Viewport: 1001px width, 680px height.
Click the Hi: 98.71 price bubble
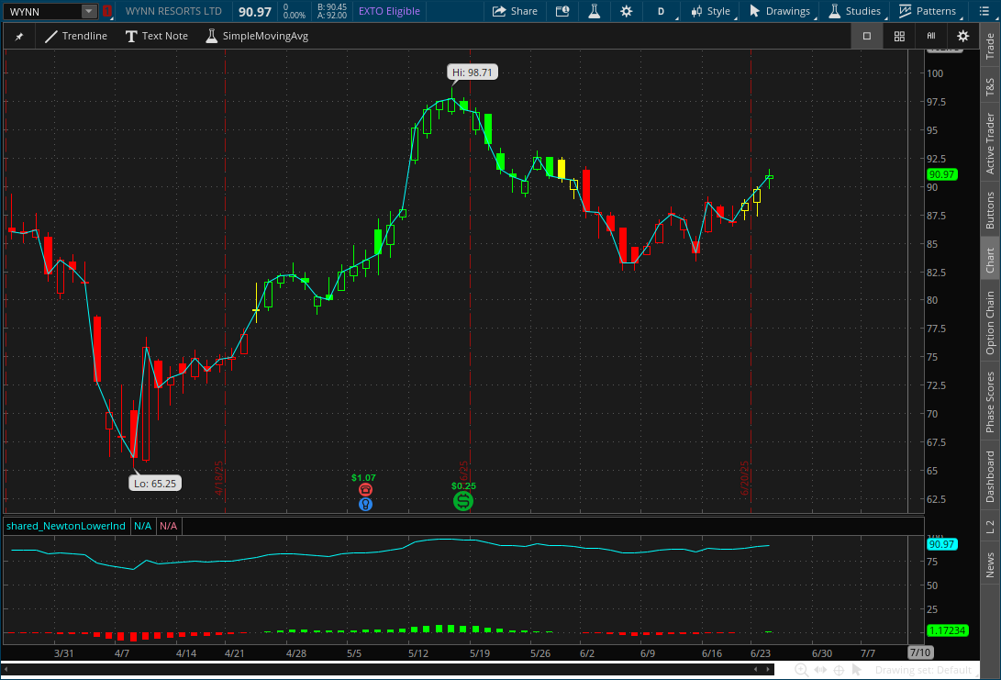pyautogui.click(x=473, y=72)
